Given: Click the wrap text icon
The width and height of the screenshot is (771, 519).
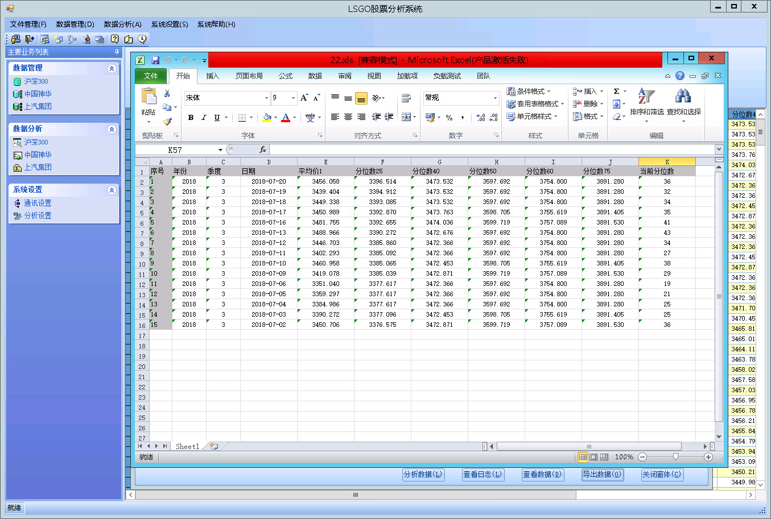Looking at the screenshot, I should 406,98.
